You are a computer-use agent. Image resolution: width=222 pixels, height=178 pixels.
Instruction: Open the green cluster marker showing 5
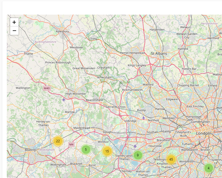click(x=86, y=150)
